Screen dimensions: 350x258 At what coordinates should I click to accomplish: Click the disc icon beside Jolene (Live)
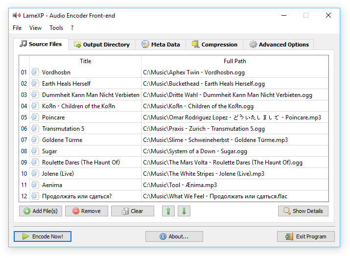[34, 173]
